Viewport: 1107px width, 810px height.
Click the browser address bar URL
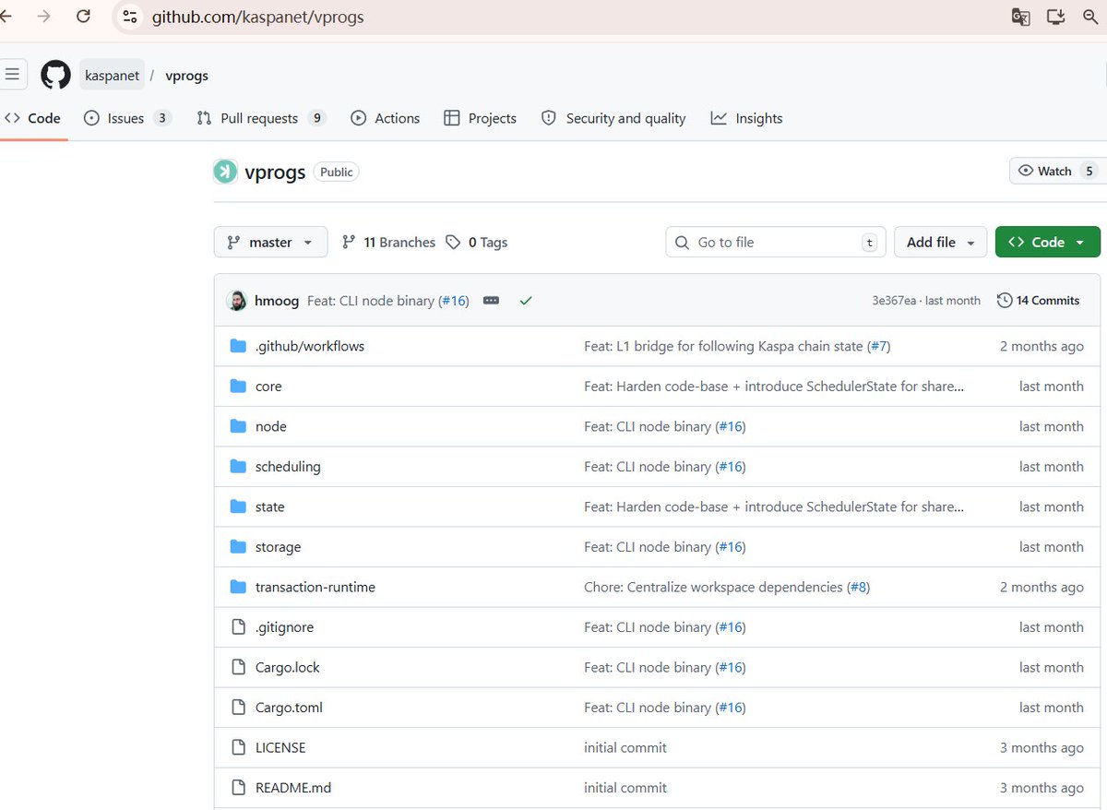click(x=257, y=17)
